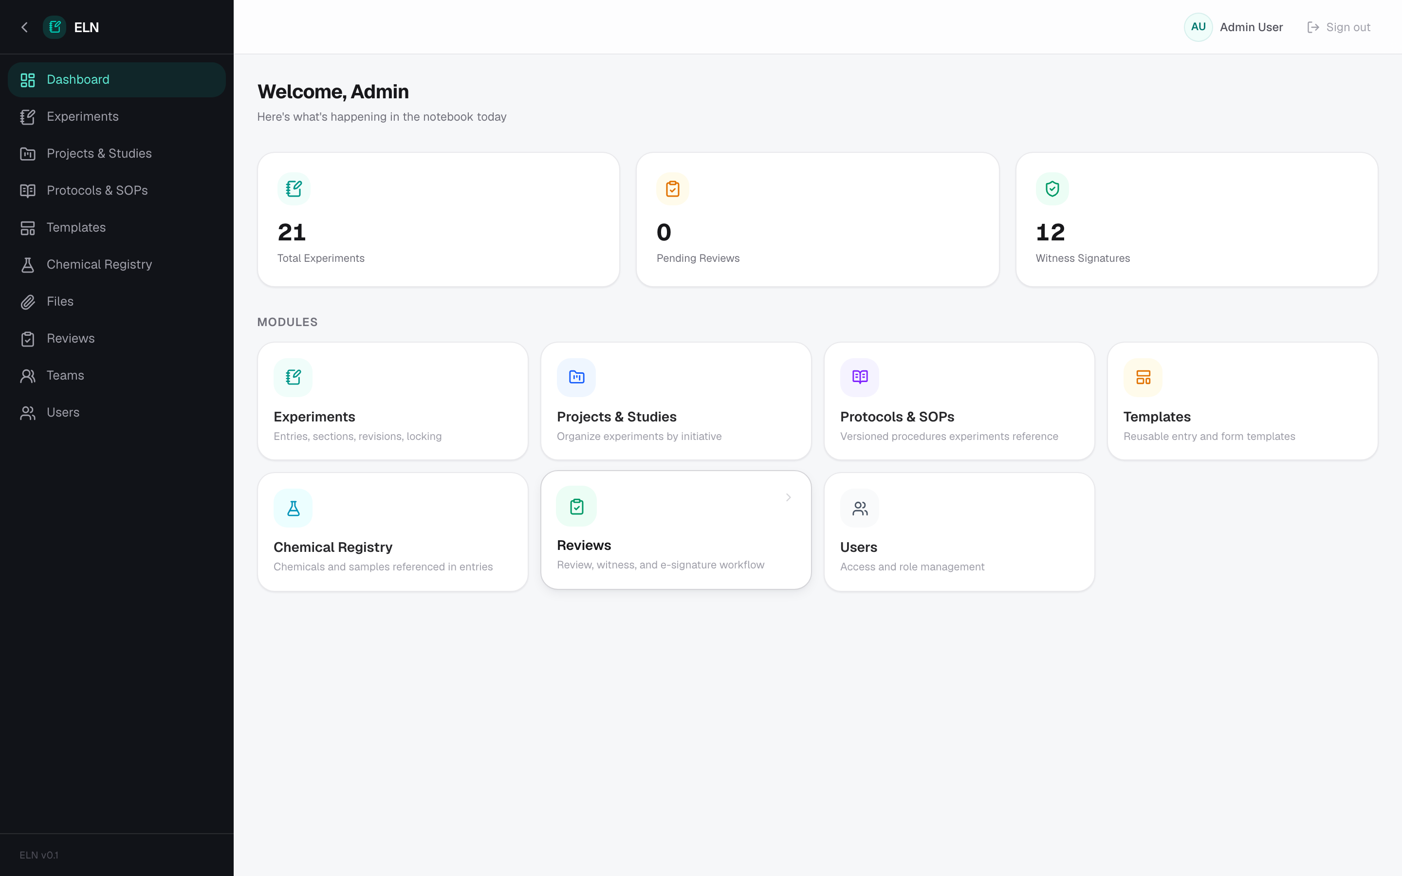Click the Witness Signatures shield icon
The image size is (1402, 876).
1052,189
